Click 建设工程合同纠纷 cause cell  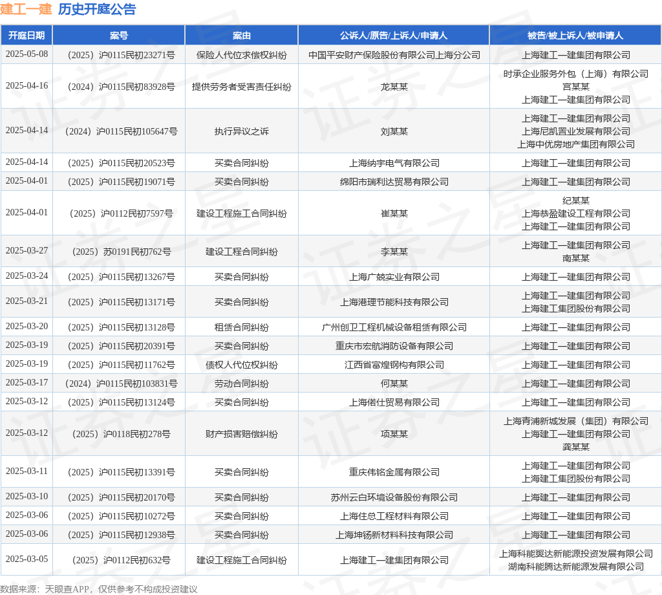(242, 252)
